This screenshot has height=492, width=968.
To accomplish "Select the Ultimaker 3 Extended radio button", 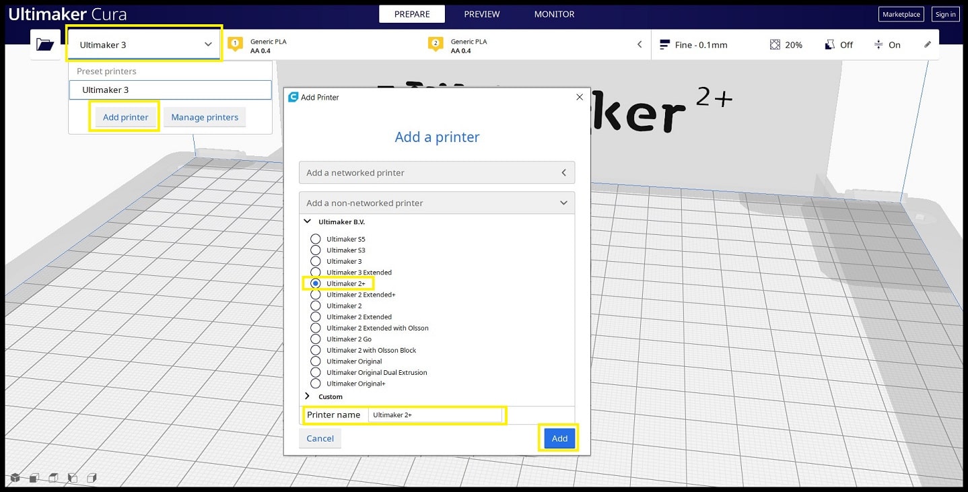I will pyautogui.click(x=315, y=273).
